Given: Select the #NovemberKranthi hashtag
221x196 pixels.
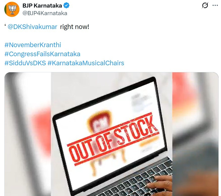Looking at the screenshot, I should pyautogui.click(x=33, y=45).
